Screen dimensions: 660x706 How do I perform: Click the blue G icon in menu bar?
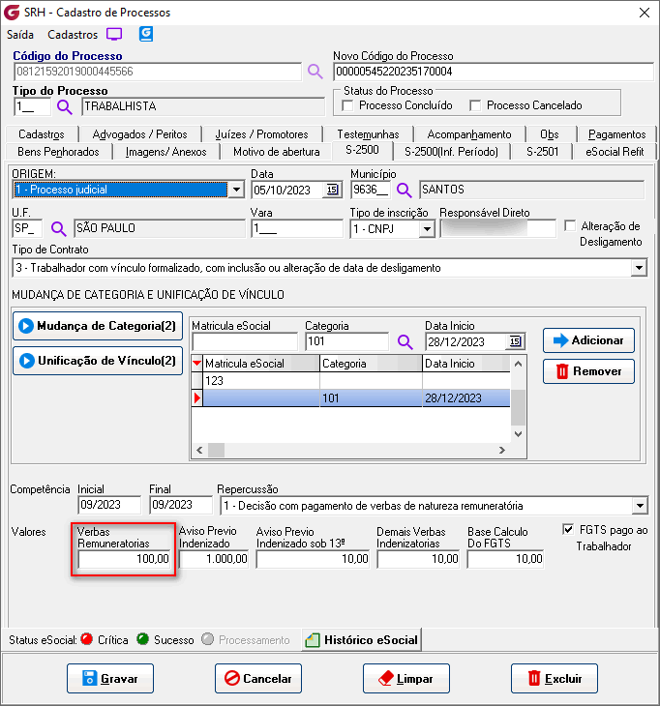click(146, 34)
